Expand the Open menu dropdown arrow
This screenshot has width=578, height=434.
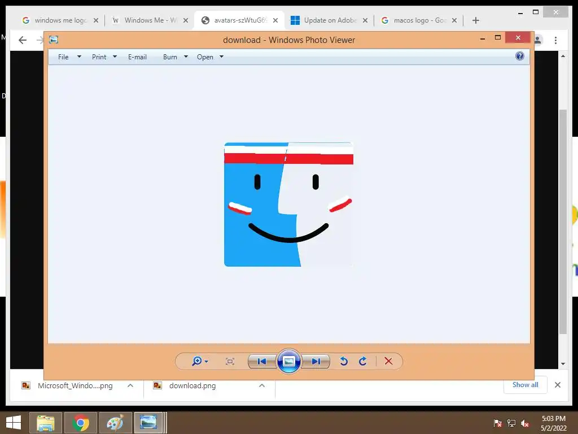coord(221,57)
